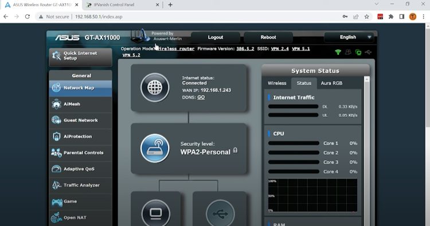Click the Logout button
430x226 pixels.
(x=216, y=37)
